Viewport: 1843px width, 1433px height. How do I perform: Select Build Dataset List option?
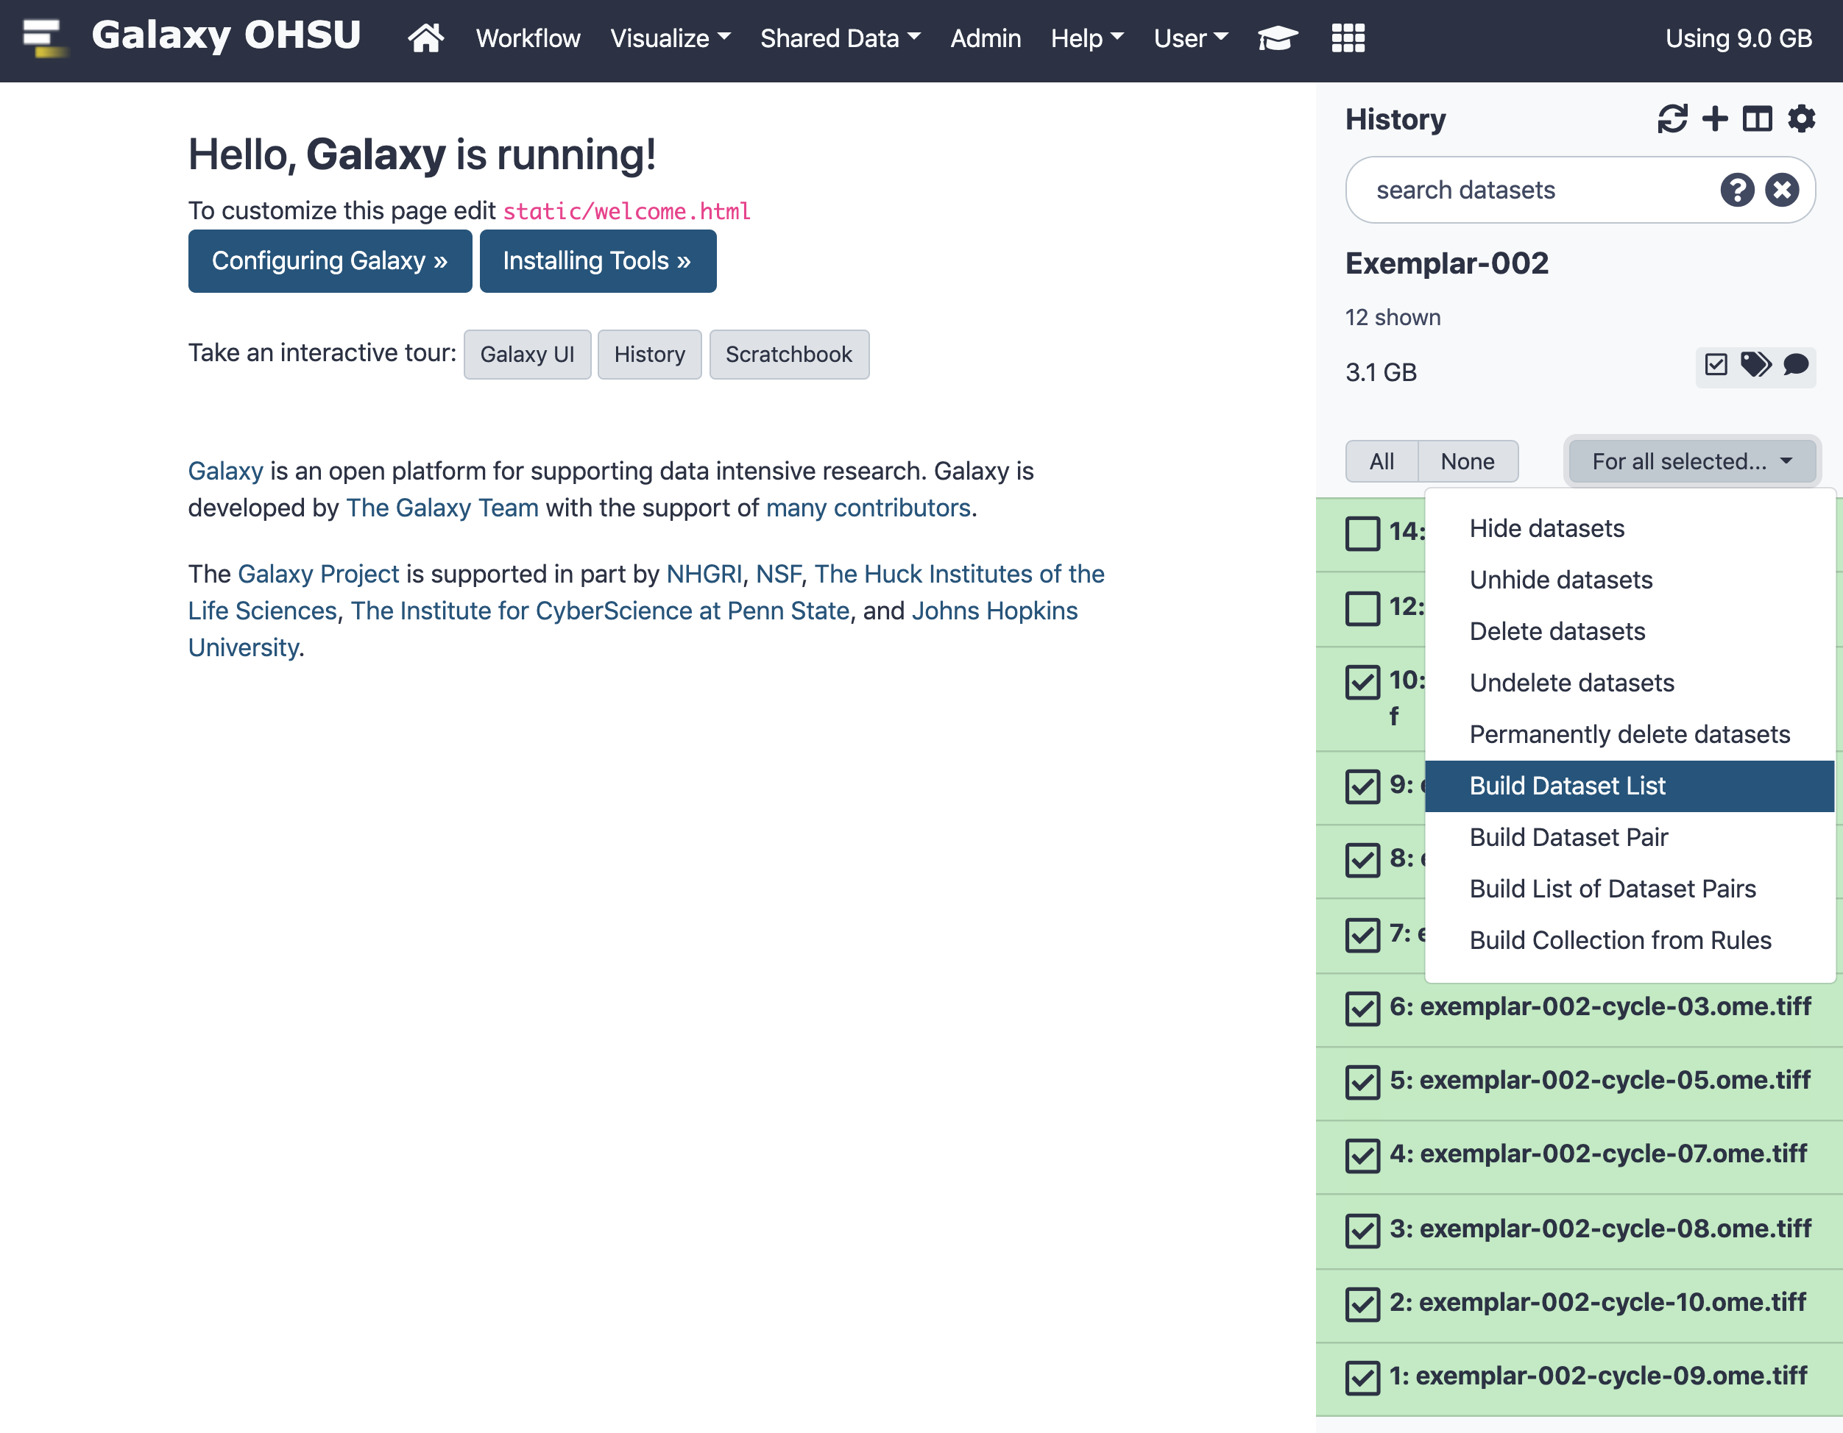point(1630,786)
